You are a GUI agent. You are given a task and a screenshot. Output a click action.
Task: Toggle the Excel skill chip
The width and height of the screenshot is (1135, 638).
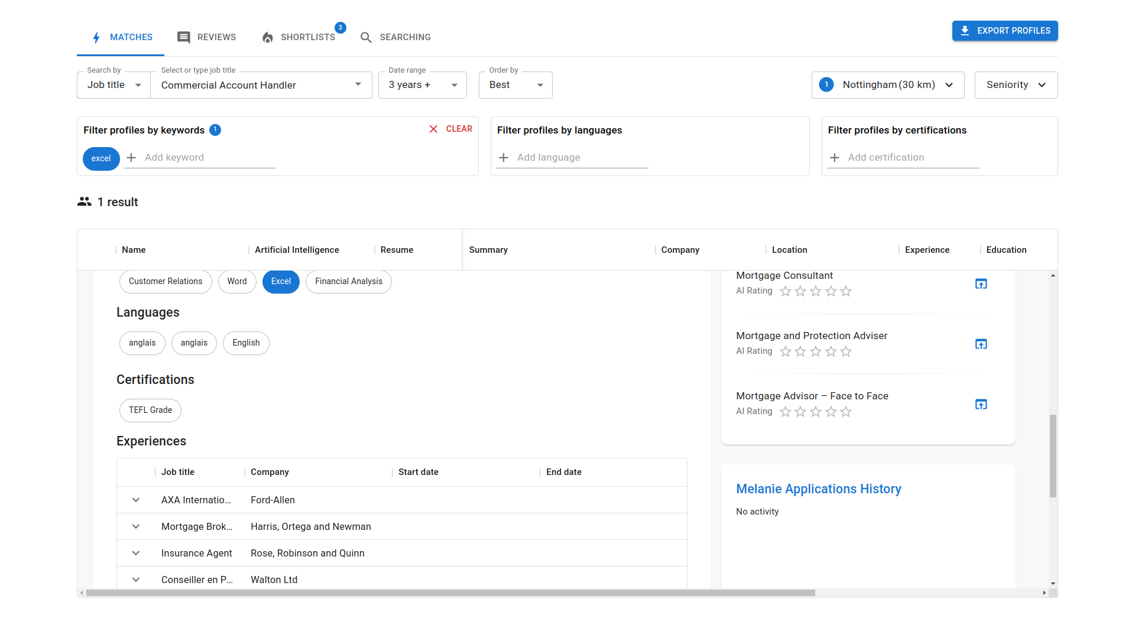[x=281, y=282]
